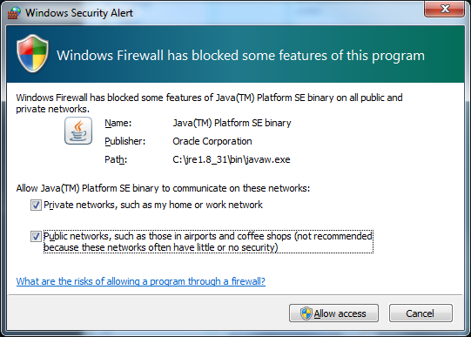Cancel the Windows Security Alert dialog

click(421, 313)
